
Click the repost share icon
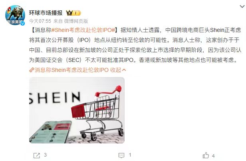click(37, 155)
